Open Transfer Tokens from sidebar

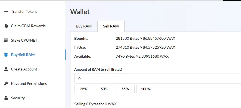(24, 11)
